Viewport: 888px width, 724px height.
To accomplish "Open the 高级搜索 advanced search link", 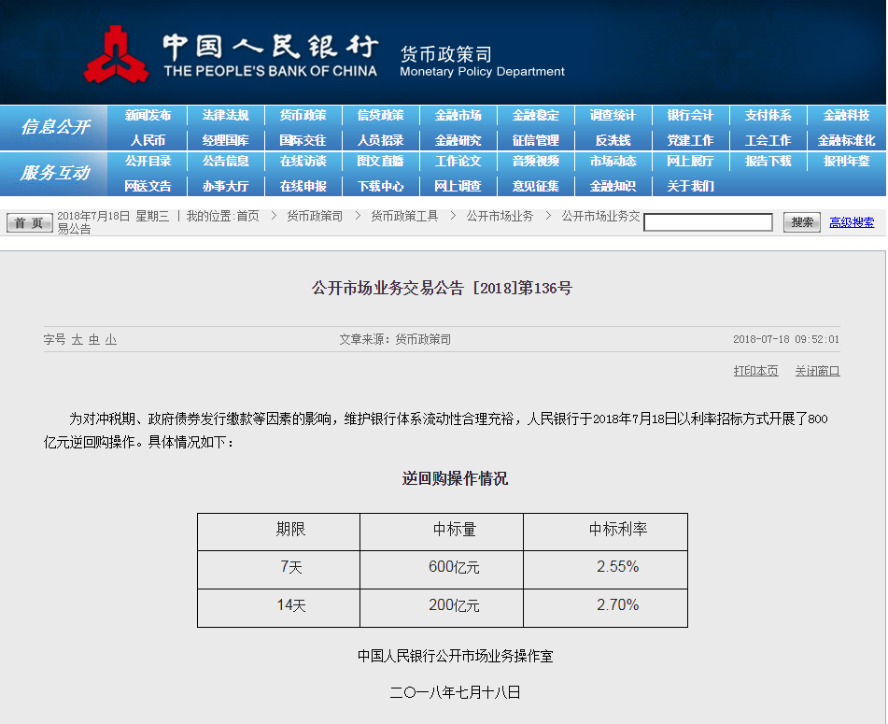I will [852, 222].
